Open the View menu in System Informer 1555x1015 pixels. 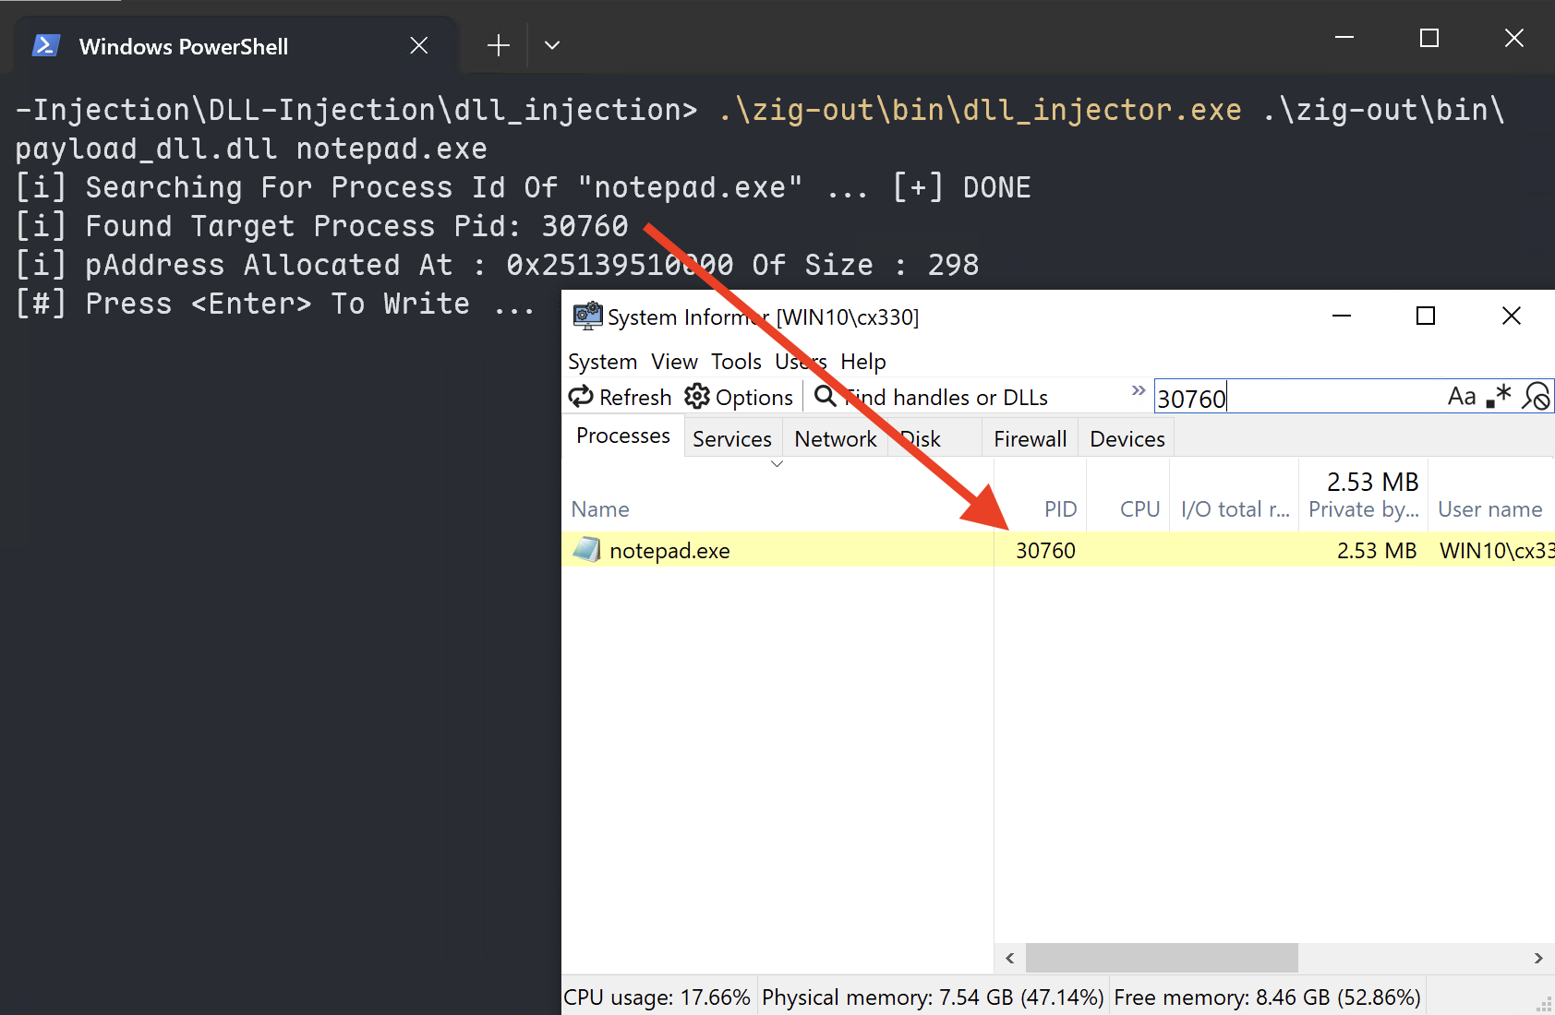pos(674,362)
